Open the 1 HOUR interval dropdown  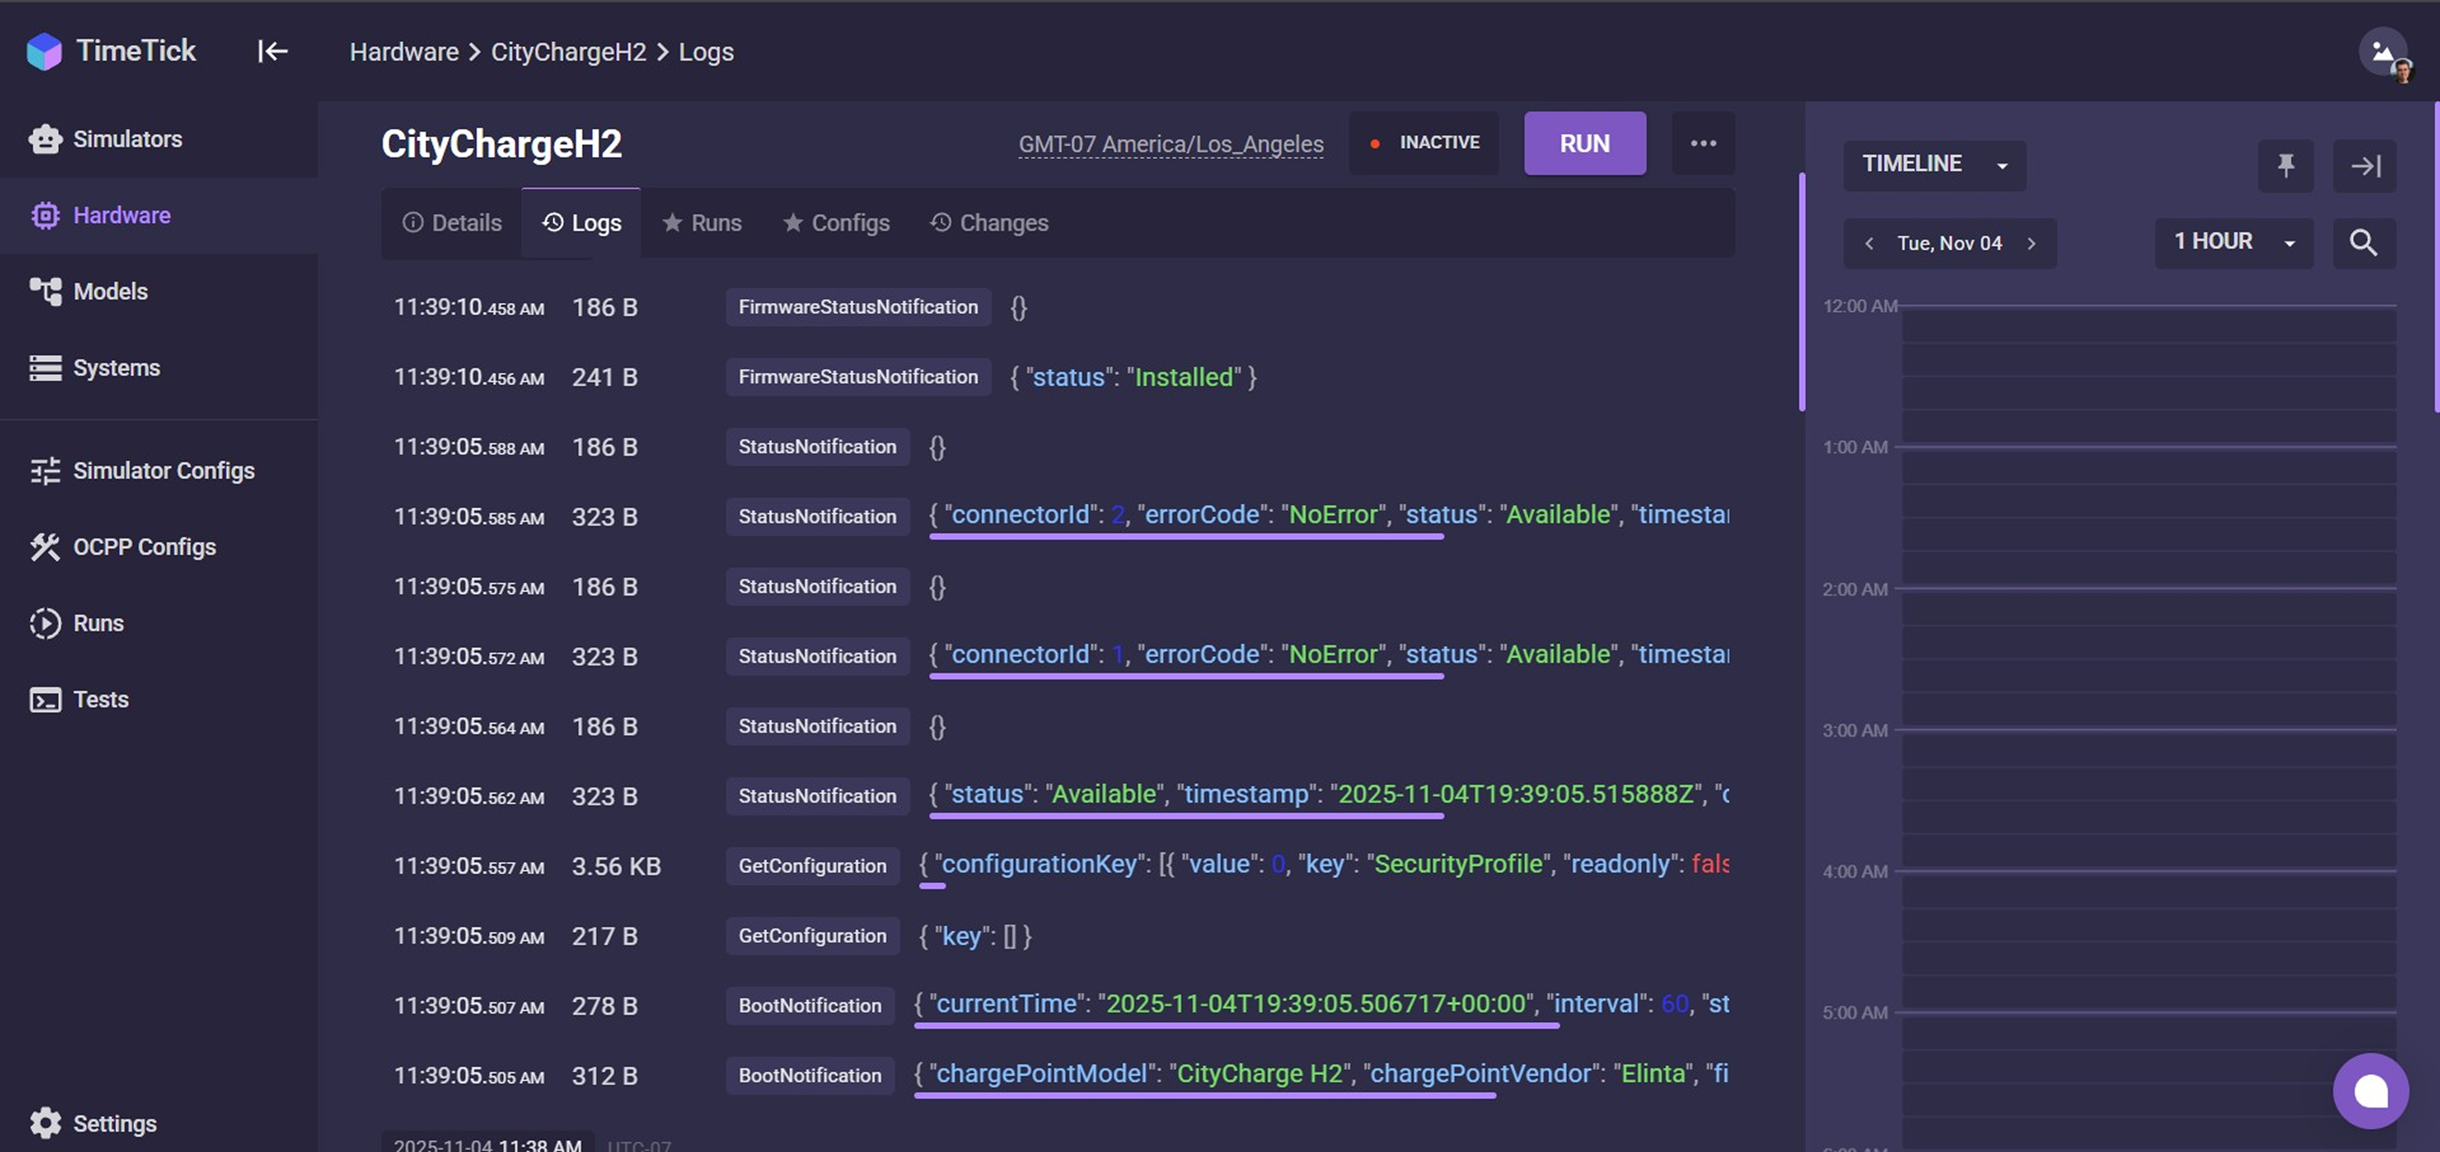[x=2233, y=241]
